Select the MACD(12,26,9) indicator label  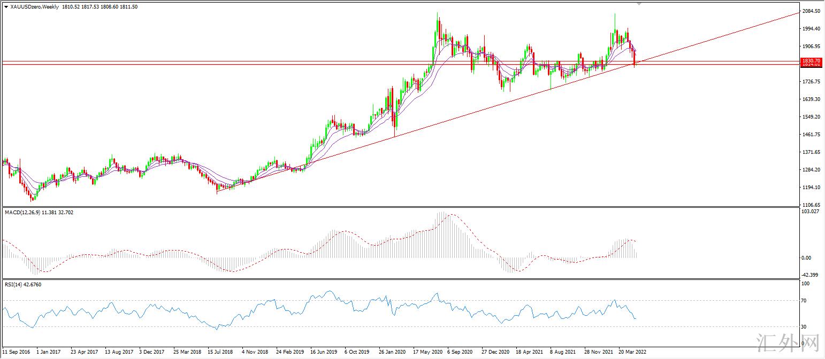tap(24, 213)
